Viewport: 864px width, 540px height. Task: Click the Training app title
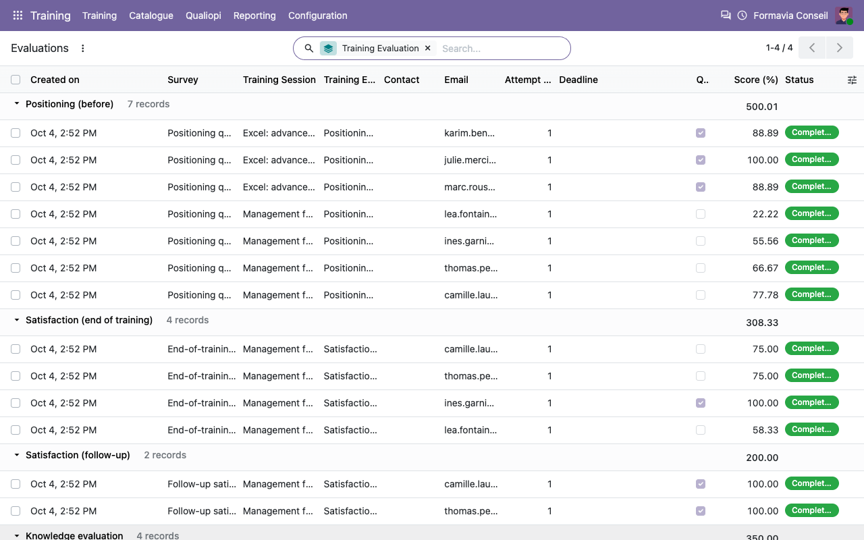51,16
